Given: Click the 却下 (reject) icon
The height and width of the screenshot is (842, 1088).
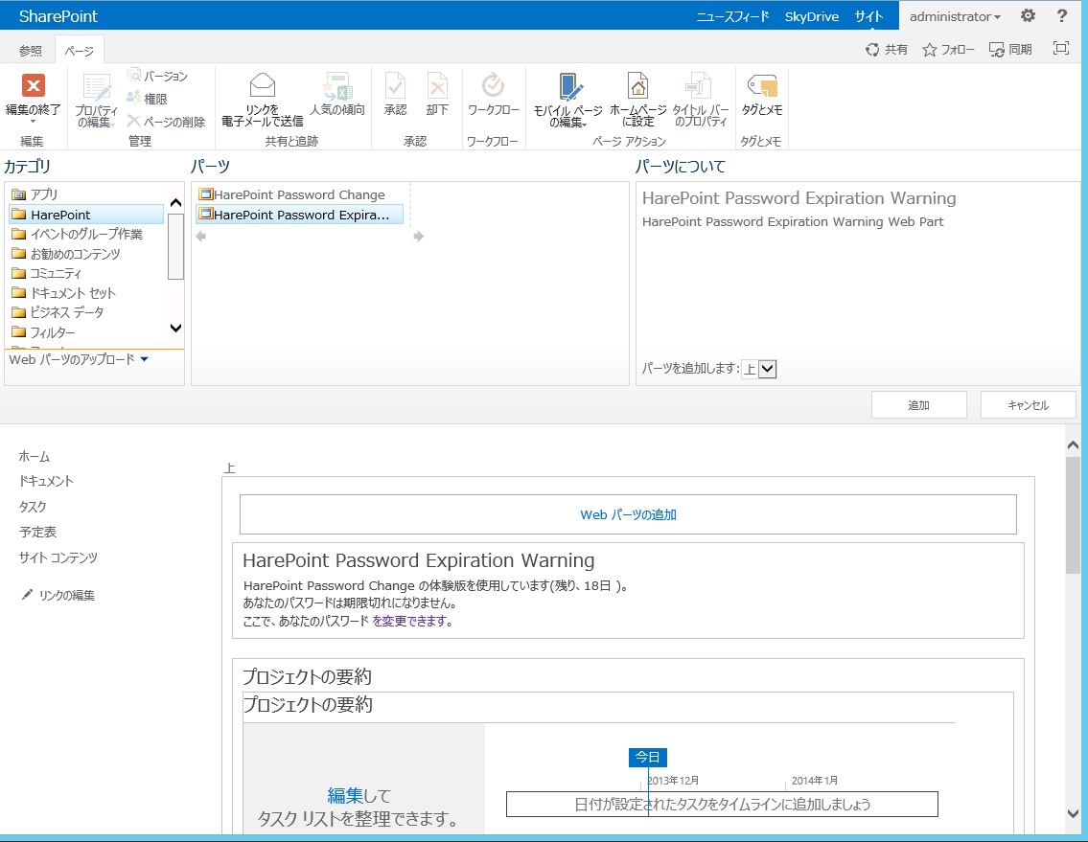Looking at the screenshot, I should (437, 87).
